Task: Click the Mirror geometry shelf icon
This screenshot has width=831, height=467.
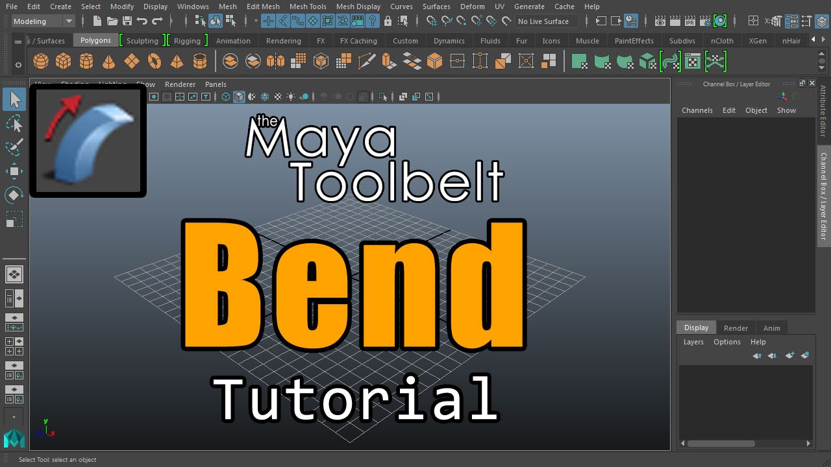Action: click(x=275, y=62)
